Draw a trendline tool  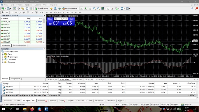pos(20,13)
